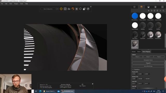Click the single-pane layout icon in the palette

155,11
